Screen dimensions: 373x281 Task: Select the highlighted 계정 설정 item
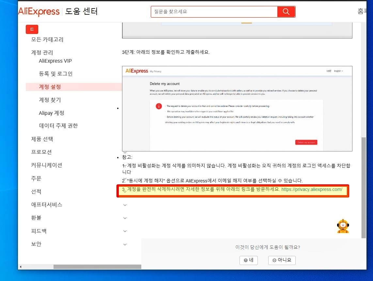tap(74, 87)
